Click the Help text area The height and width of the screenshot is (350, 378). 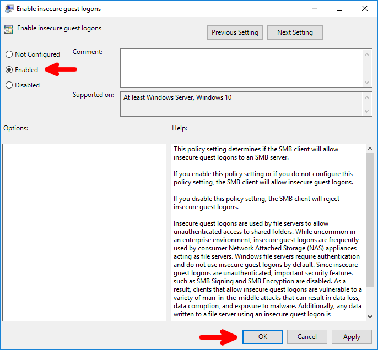268,232
